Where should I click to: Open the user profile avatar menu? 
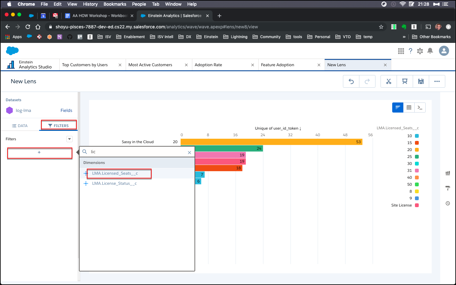(444, 51)
